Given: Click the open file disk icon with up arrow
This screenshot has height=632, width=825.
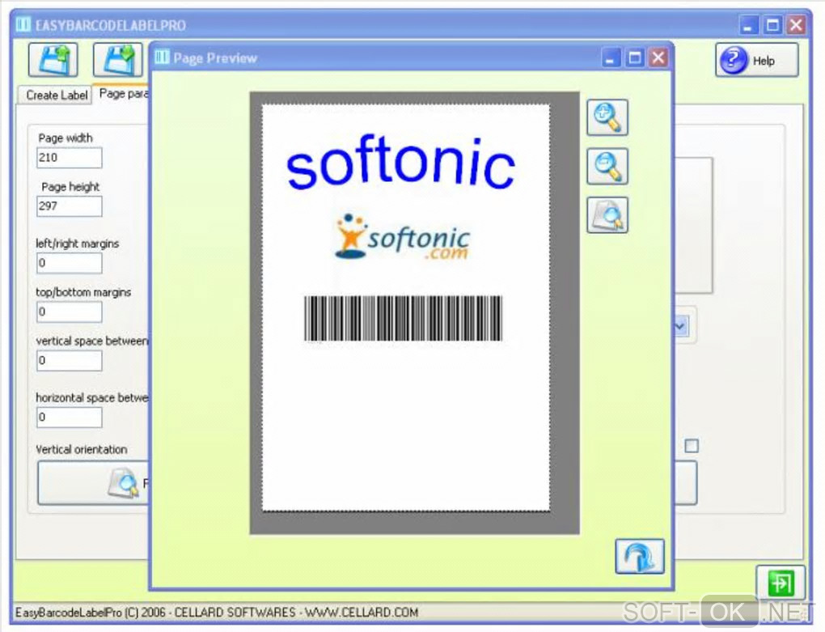Looking at the screenshot, I should pyautogui.click(x=53, y=60).
